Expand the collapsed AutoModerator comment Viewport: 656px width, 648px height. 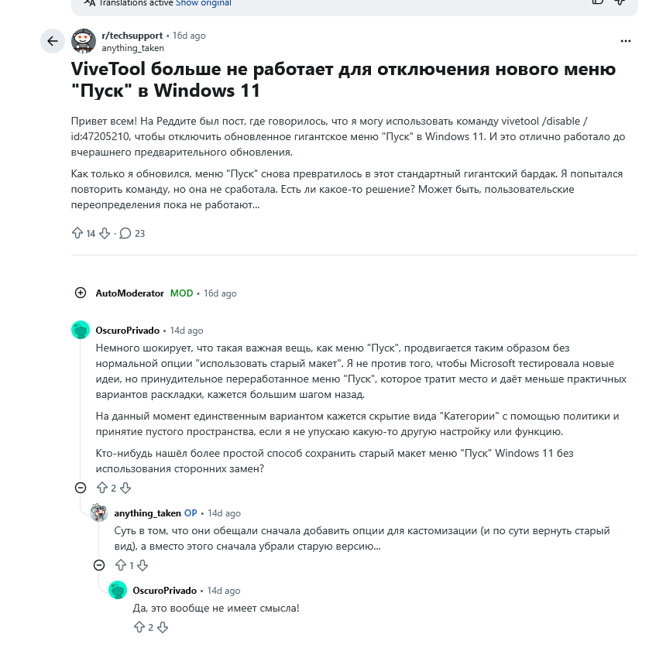pyautogui.click(x=81, y=293)
